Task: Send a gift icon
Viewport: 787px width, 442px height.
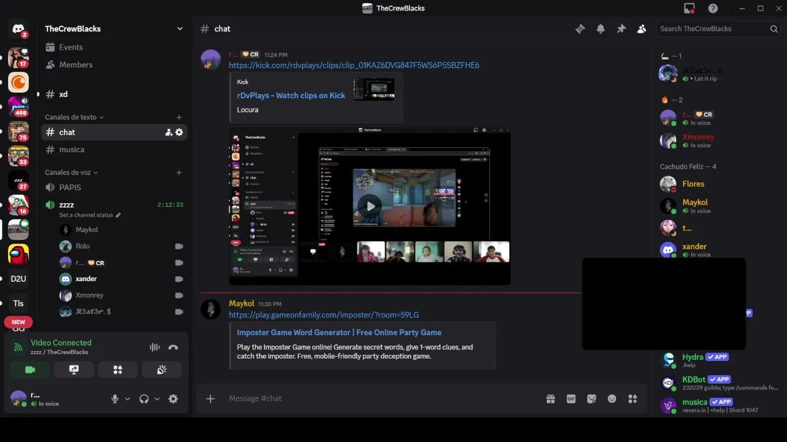Action: [x=551, y=399]
